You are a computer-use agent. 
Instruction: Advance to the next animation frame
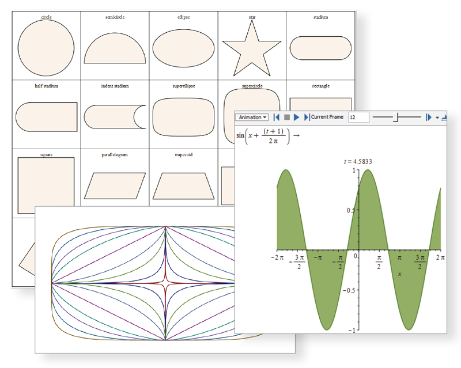pos(307,117)
